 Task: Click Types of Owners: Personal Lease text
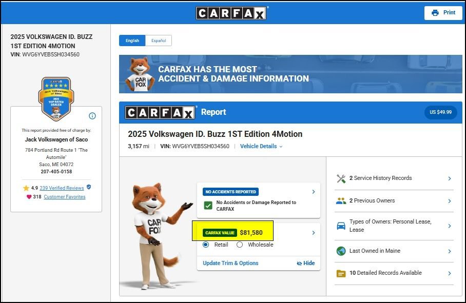tap(390, 226)
